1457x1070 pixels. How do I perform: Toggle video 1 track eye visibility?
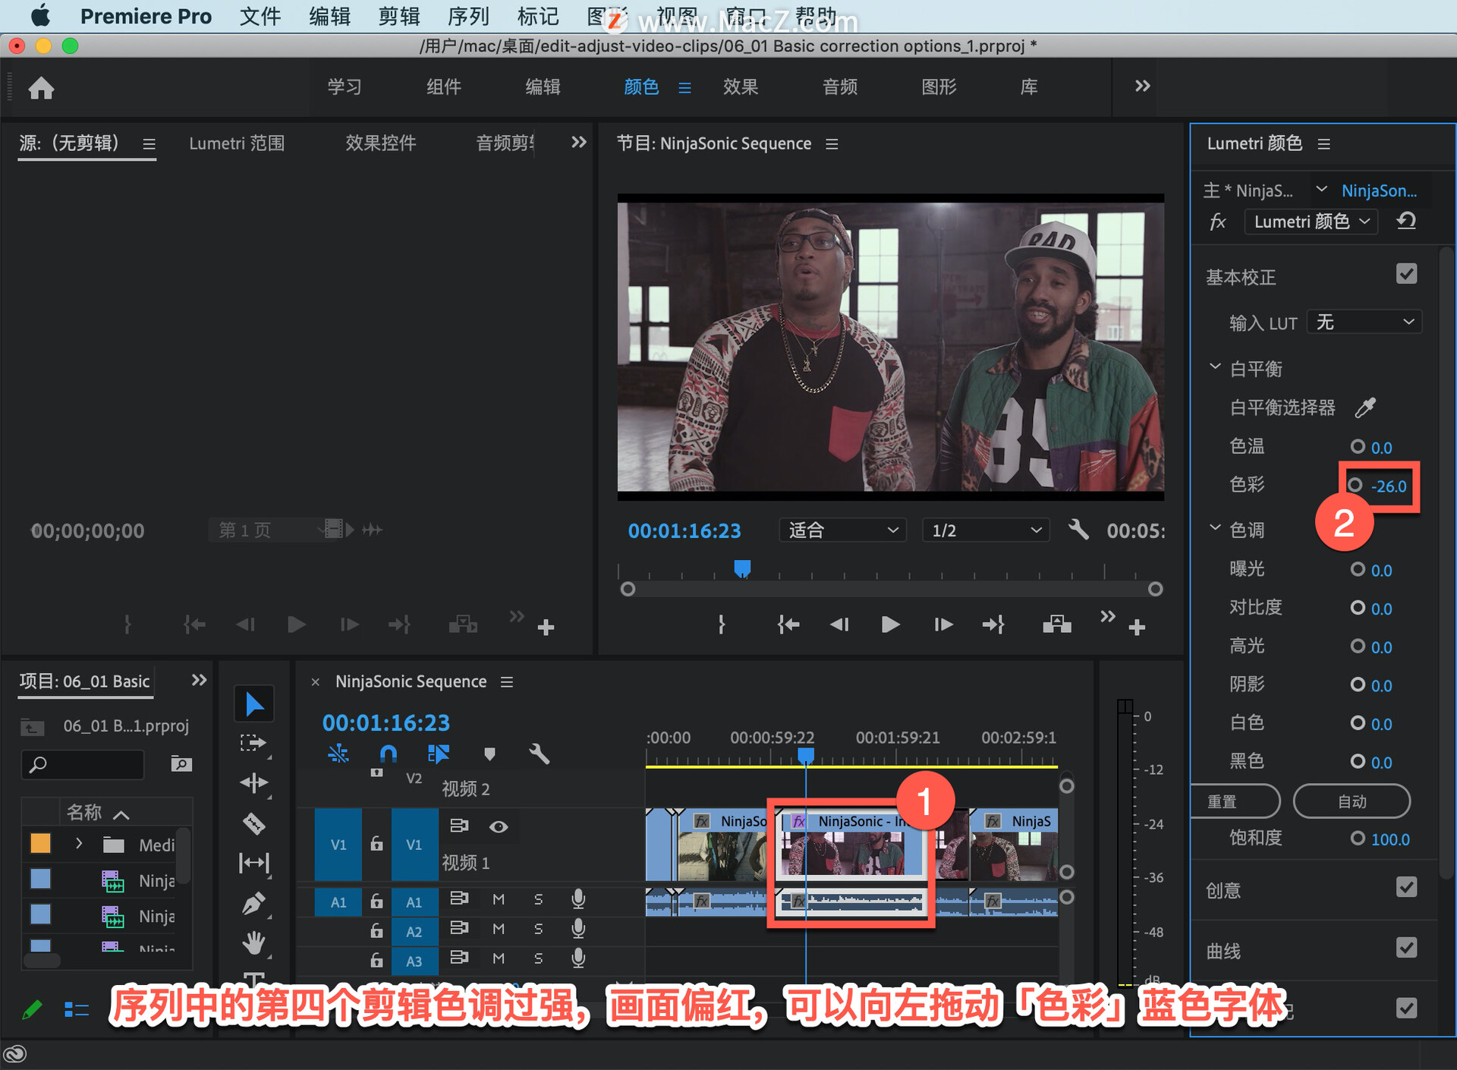pos(499,826)
